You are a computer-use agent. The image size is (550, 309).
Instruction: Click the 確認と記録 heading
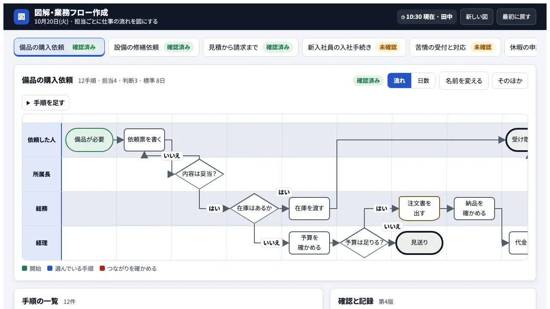coord(356,301)
